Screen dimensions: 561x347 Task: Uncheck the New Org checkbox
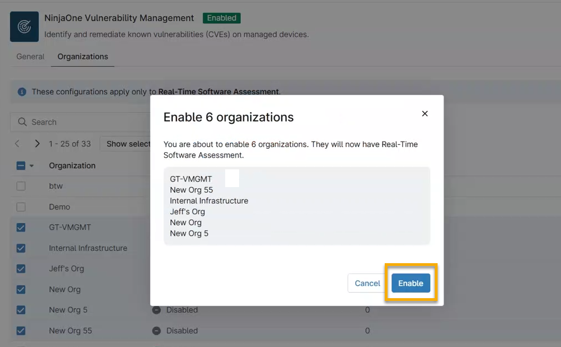coord(21,289)
